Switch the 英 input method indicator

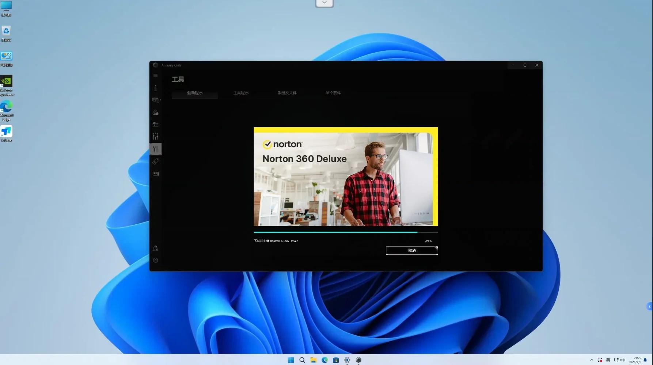[x=608, y=360]
